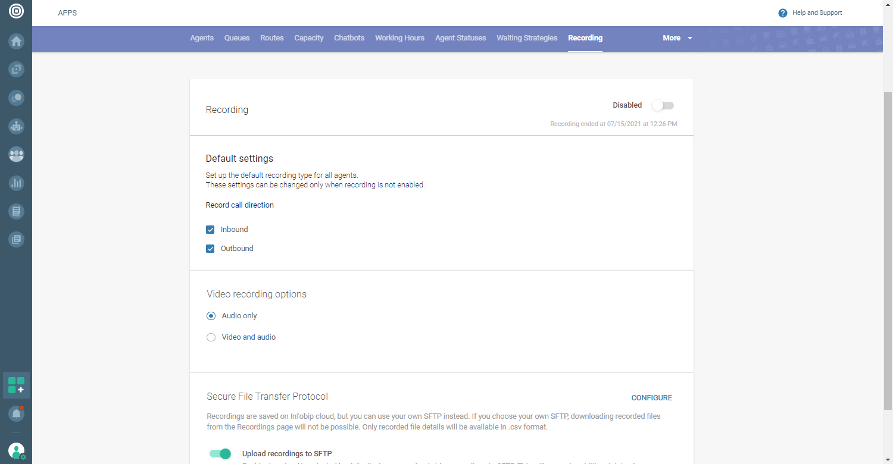Click the user profile avatar icon

click(x=16, y=450)
